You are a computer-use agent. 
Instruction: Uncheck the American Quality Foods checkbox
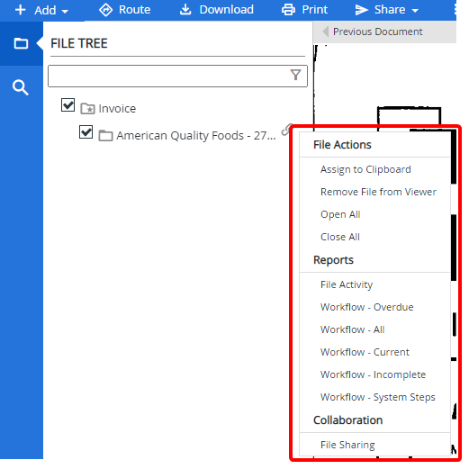(86, 132)
